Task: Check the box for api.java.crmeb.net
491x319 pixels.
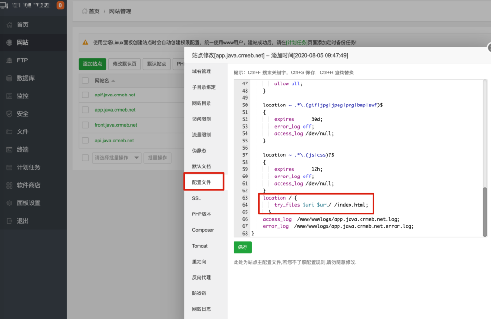Action: coord(85,141)
